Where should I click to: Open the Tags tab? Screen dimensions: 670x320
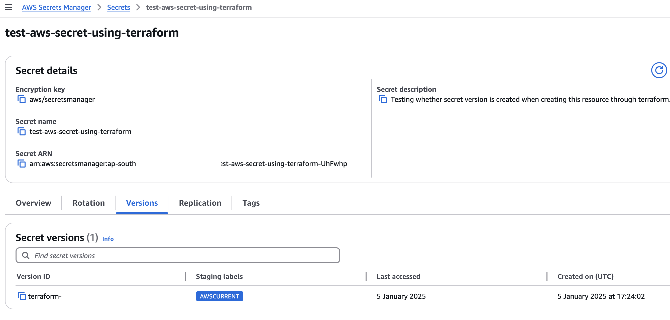[251, 203]
